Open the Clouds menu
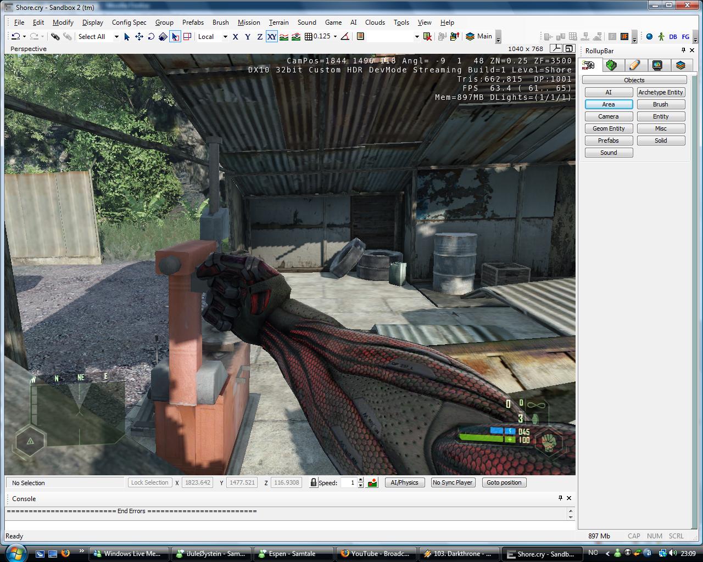This screenshot has height=562, width=703. click(375, 23)
